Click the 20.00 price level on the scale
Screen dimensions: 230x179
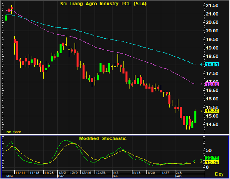click(x=212, y=31)
